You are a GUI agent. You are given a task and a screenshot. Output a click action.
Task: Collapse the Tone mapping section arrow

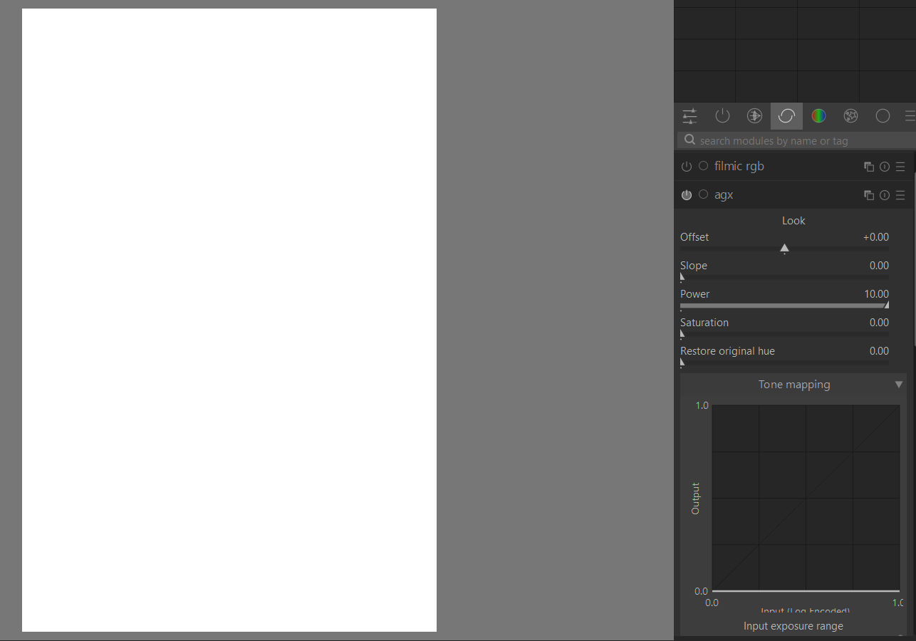coord(899,385)
